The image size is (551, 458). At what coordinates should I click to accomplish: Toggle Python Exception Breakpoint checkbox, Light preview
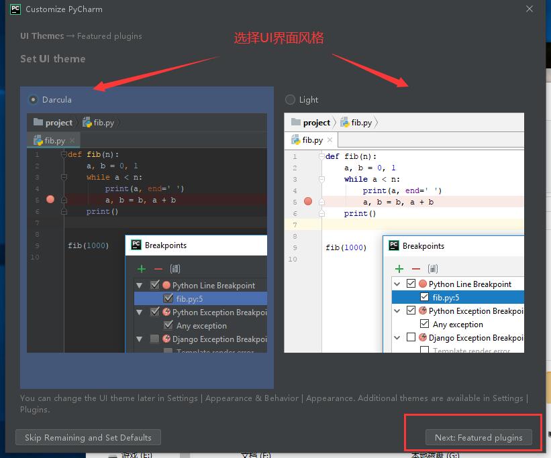(x=411, y=310)
